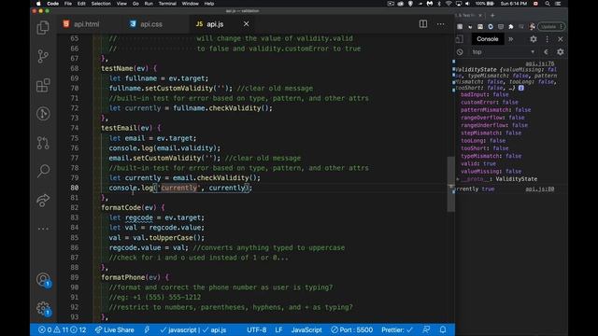The height and width of the screenshot is (336, 598).
Task: Show additional views ellipsis in activity bar
Action: 43,229
